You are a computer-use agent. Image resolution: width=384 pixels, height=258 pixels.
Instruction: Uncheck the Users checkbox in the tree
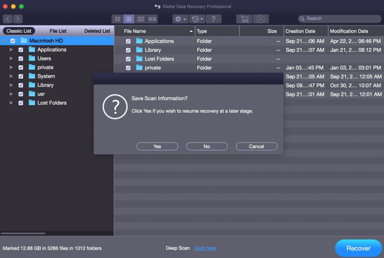pyautogui.click(x=21, y=58)
